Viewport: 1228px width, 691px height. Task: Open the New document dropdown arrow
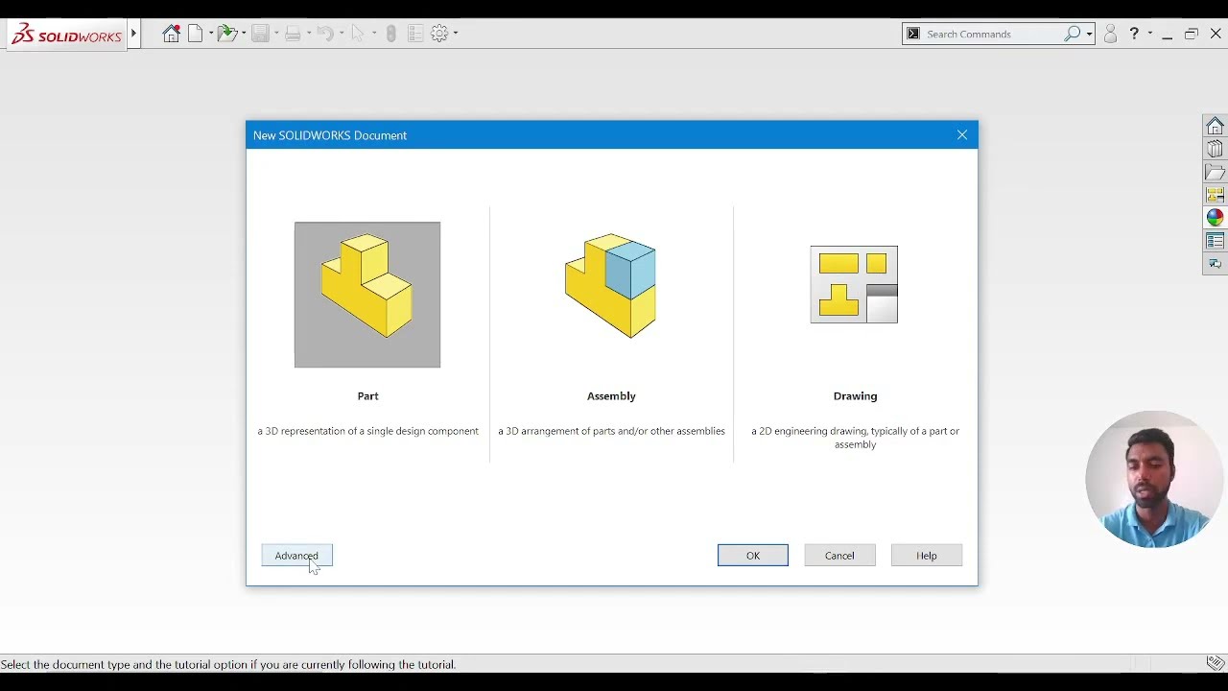pos(209,34)
